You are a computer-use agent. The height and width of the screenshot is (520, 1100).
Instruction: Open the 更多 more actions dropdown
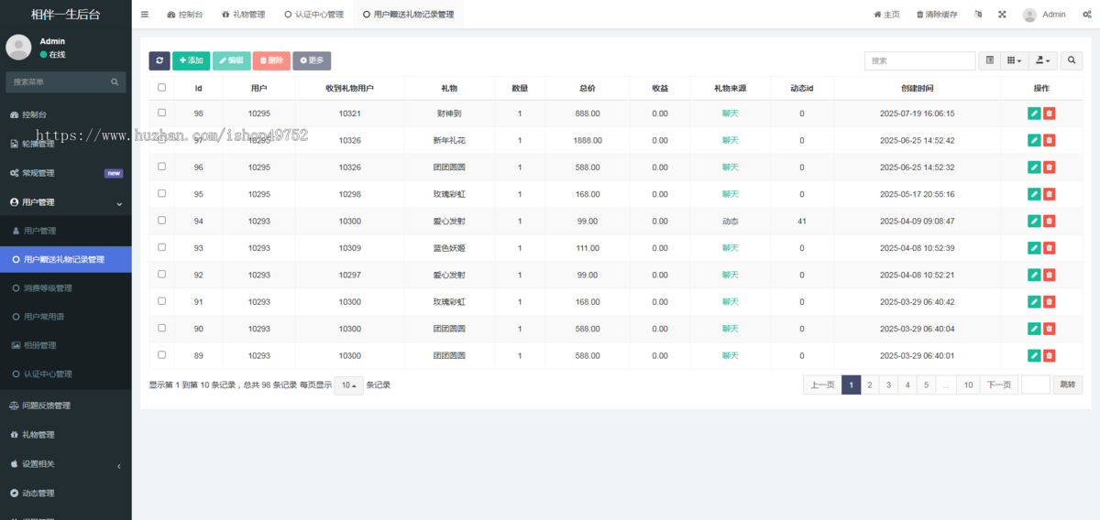(312, 60)
